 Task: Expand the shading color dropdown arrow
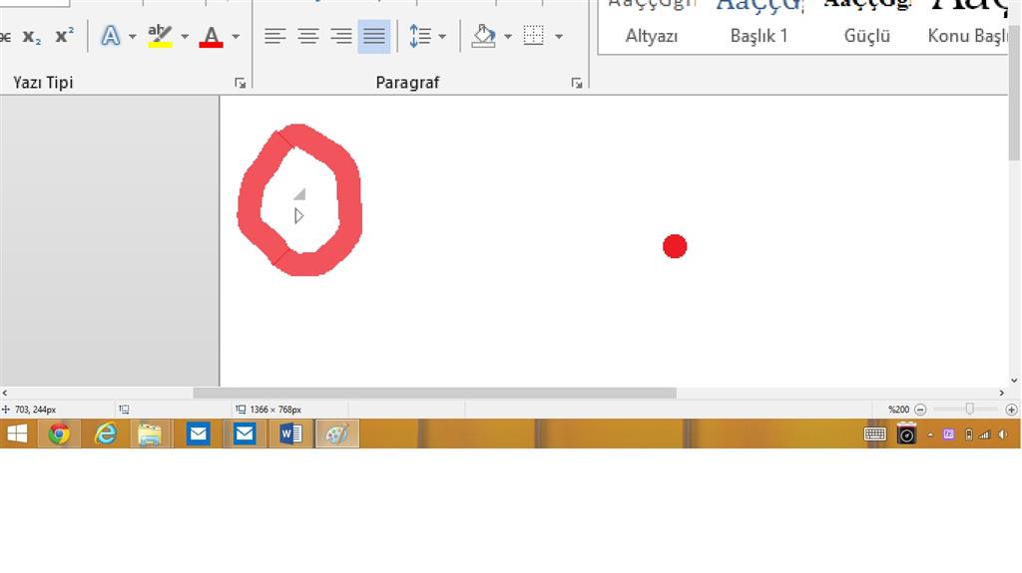[508, 37]
